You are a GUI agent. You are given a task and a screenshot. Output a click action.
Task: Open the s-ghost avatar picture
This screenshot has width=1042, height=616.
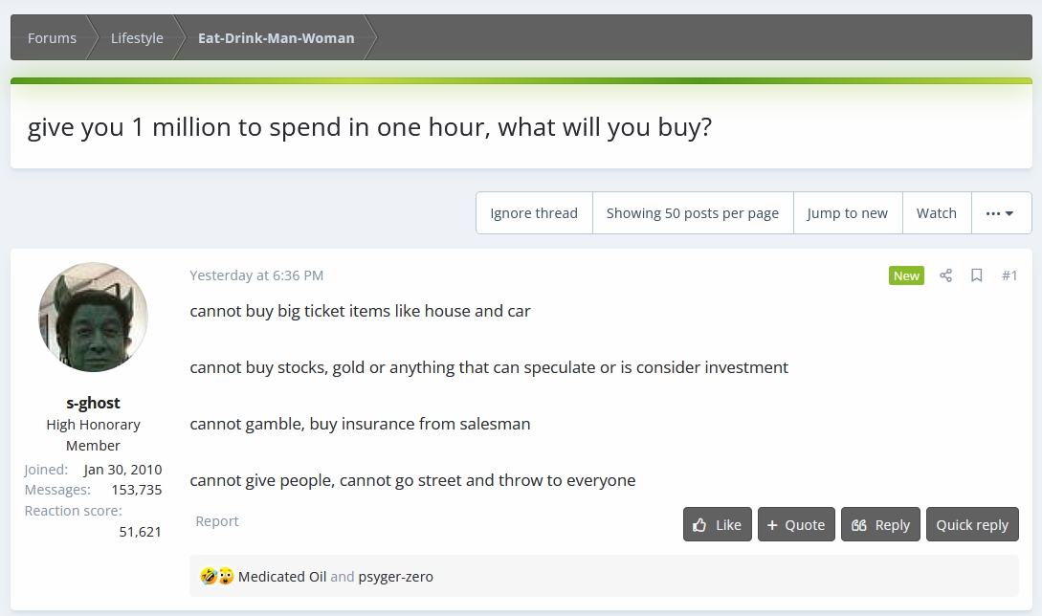93,317
